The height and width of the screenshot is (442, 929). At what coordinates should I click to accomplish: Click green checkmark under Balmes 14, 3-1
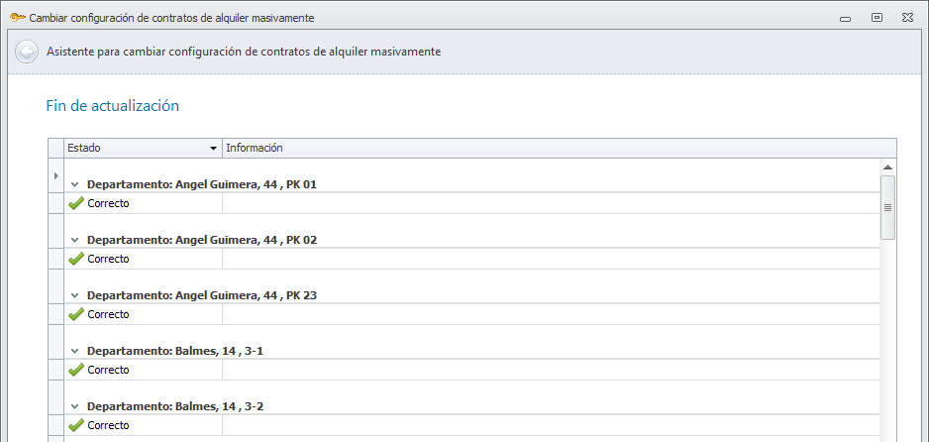coord(76,370)
